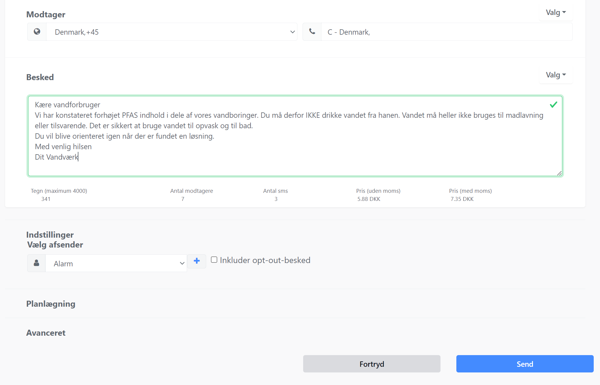Click the Tegn (maximum 4000) label
The height and width of the screenshot is (385, 600).
coord(59,191)
